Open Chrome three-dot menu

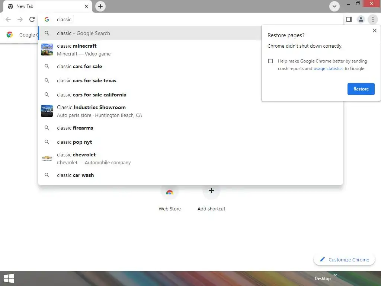(373, 19)
